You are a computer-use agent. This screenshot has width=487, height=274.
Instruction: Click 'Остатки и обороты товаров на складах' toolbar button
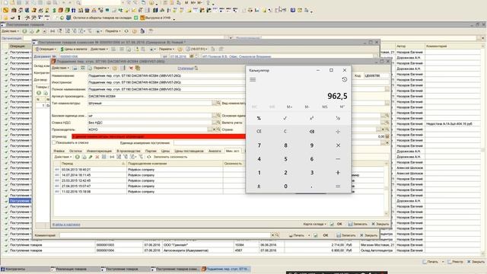click(100, 18)
